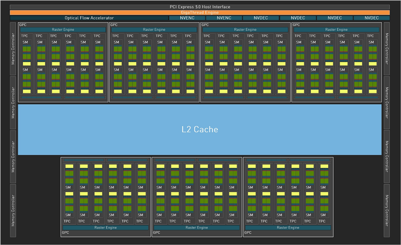The width and height of the screenshot is (401, 245).
Task: Select the leftmost NVDEC block
Action: [260, 18]
